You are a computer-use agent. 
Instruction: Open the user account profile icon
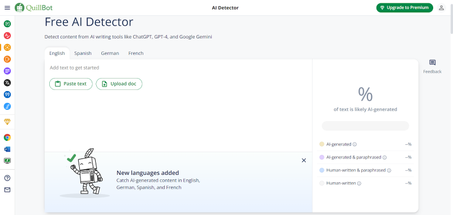(x=441, y=8)
